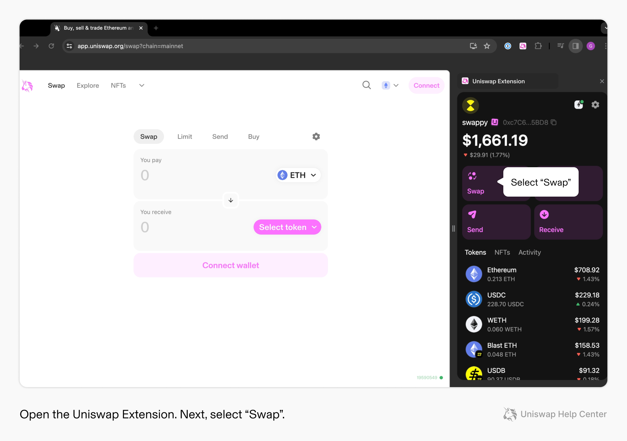The height and width of the screenshot is (441, 627).
Task: Swap input and output tokens with the arrow
Action: (231, 200)
